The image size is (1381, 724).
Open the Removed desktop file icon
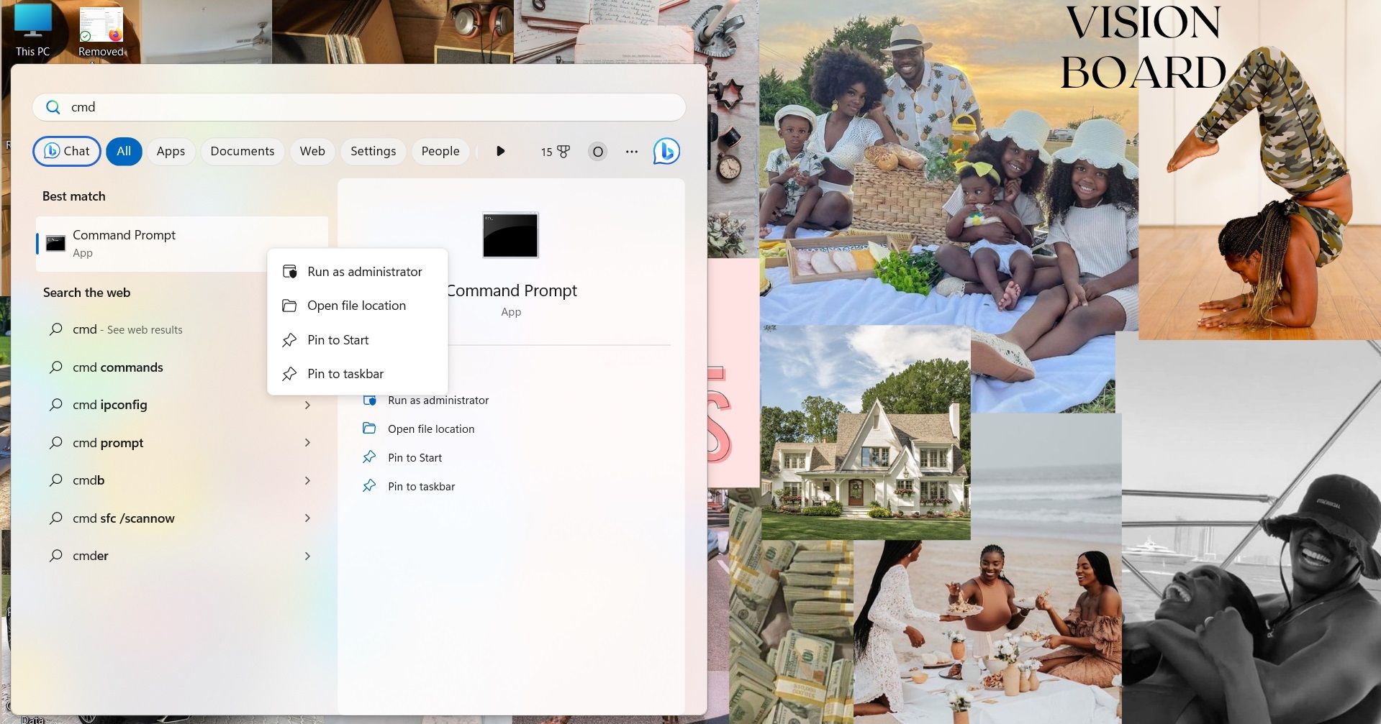click(101, 30)
